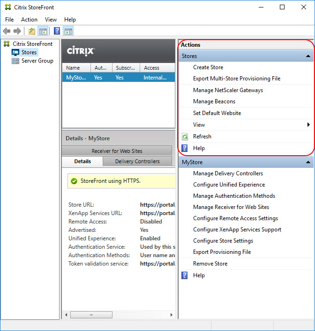The width and height of the screenshot is (315, 331).
Task: Sort by the Aut... column header
Action: [x=101, y=68]
